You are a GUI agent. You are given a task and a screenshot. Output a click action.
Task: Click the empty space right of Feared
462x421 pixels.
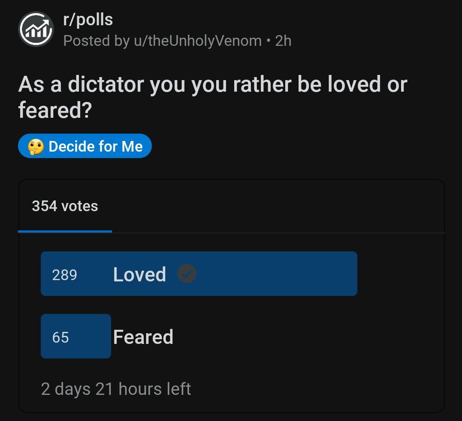click(x=300, y=337)
